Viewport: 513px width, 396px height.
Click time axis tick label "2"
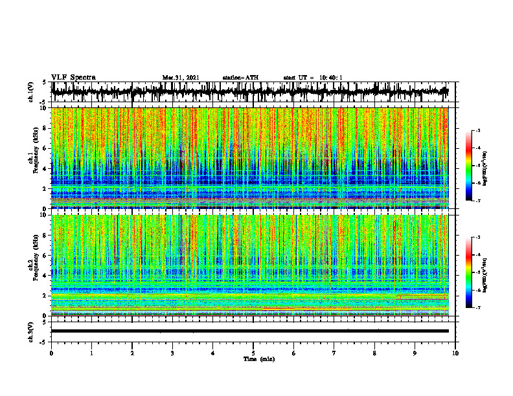pyautogui.click(x=132, y=353)
